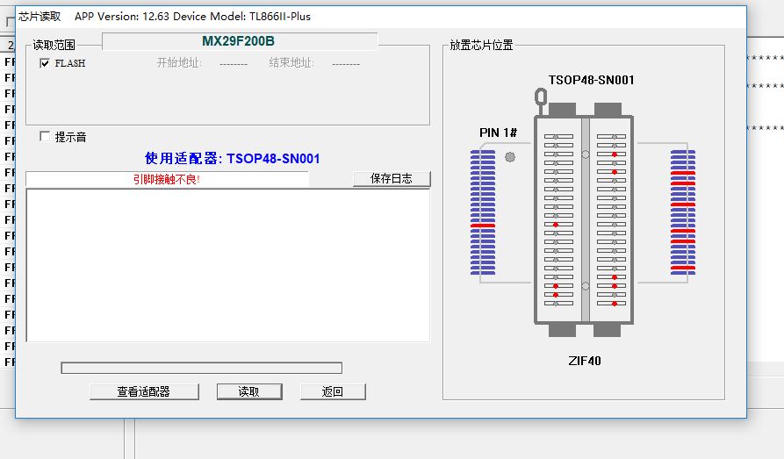Image resolution: width=784 pixels, height=459 pixels.
Task: Click the red 引脚接触不良 status message field
Action: click(167, 179)
